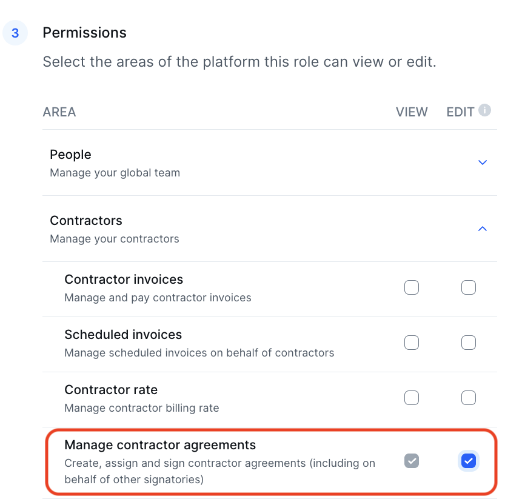Click the VIEW column header
The height and width of the screenshot is (499, 522).
[x=412, y=112]
